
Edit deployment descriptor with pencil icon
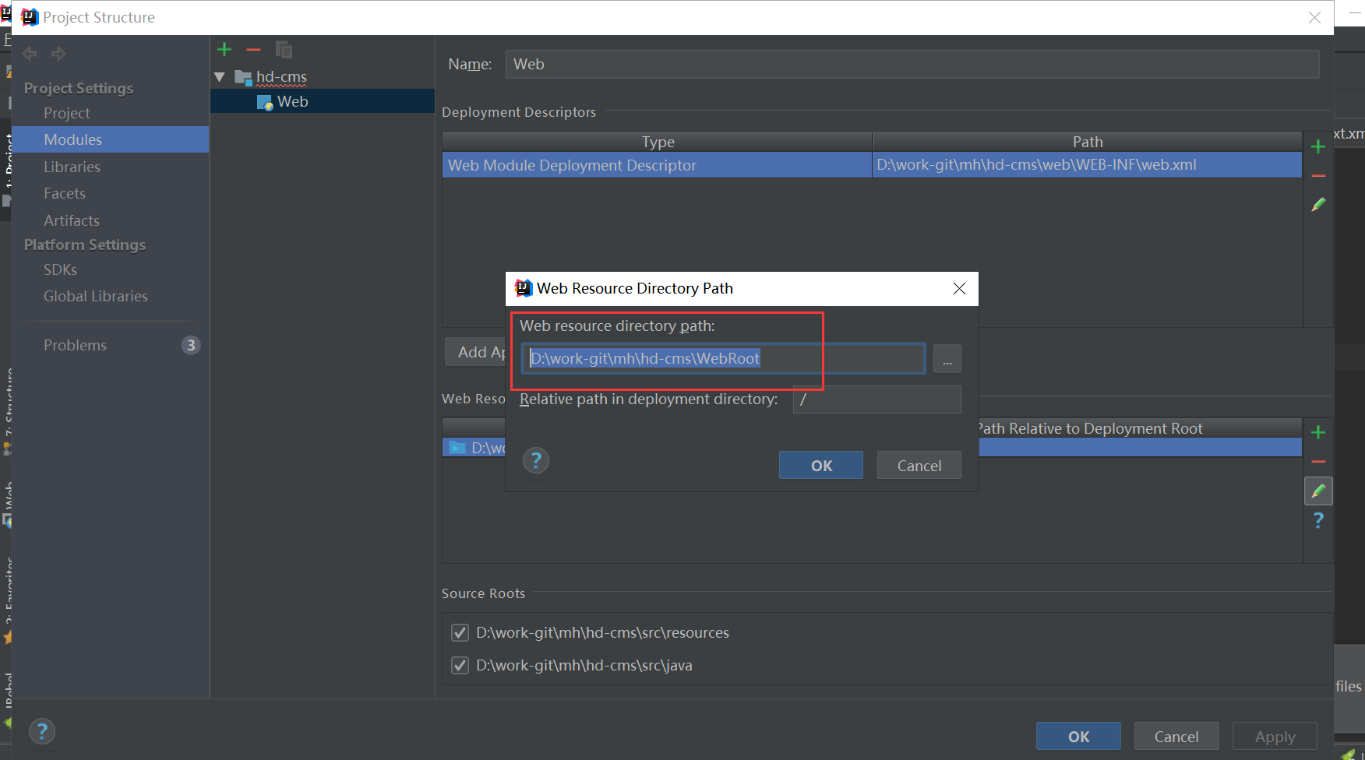click(x=1318, y=205)
